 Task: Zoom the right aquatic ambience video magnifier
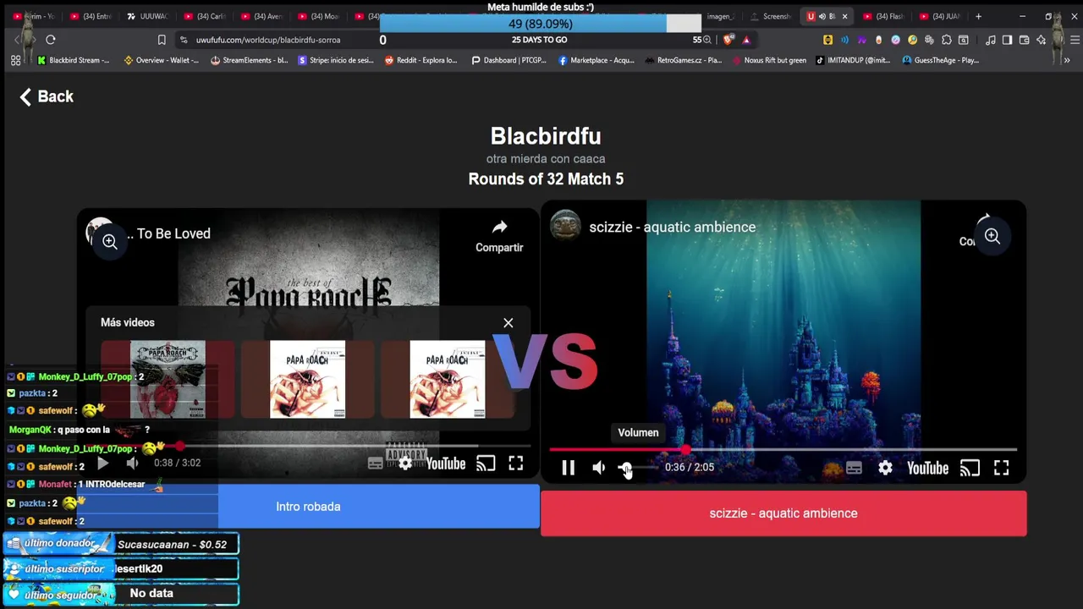(992, 237)
